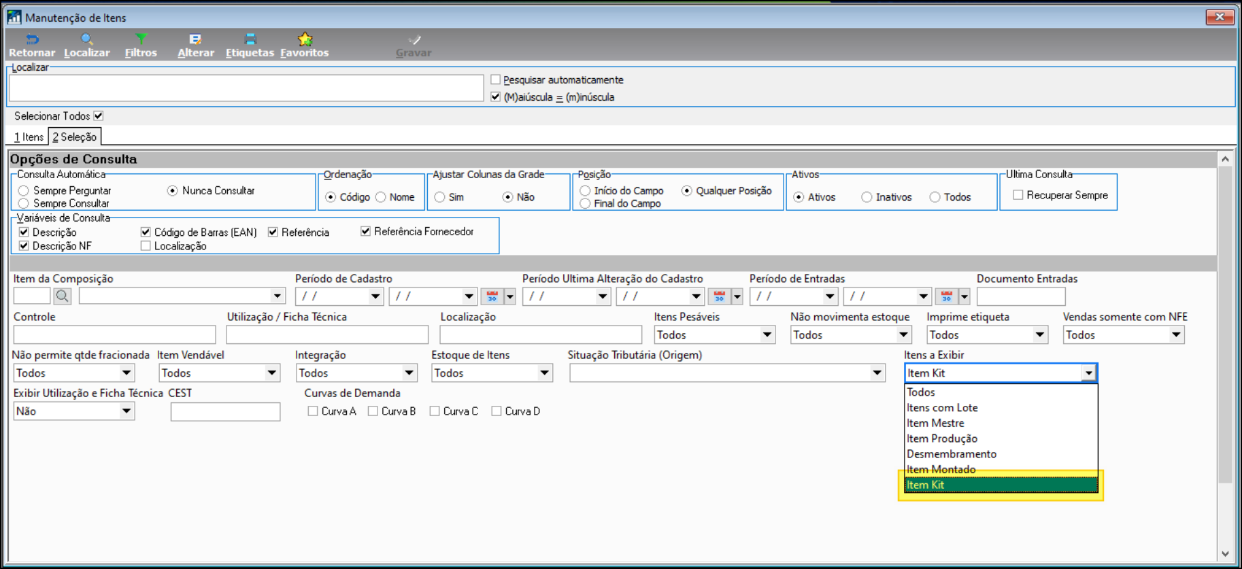Open the Localizar search tool
Viewport: 1242px width, 569px height.
click(86, 46)
